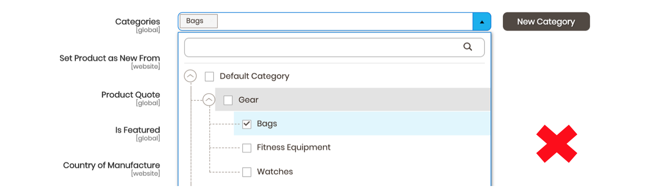Viewport: 646px width, 195px height.
Task: Focus the category search input field
Action: click(x=334, y=47)
